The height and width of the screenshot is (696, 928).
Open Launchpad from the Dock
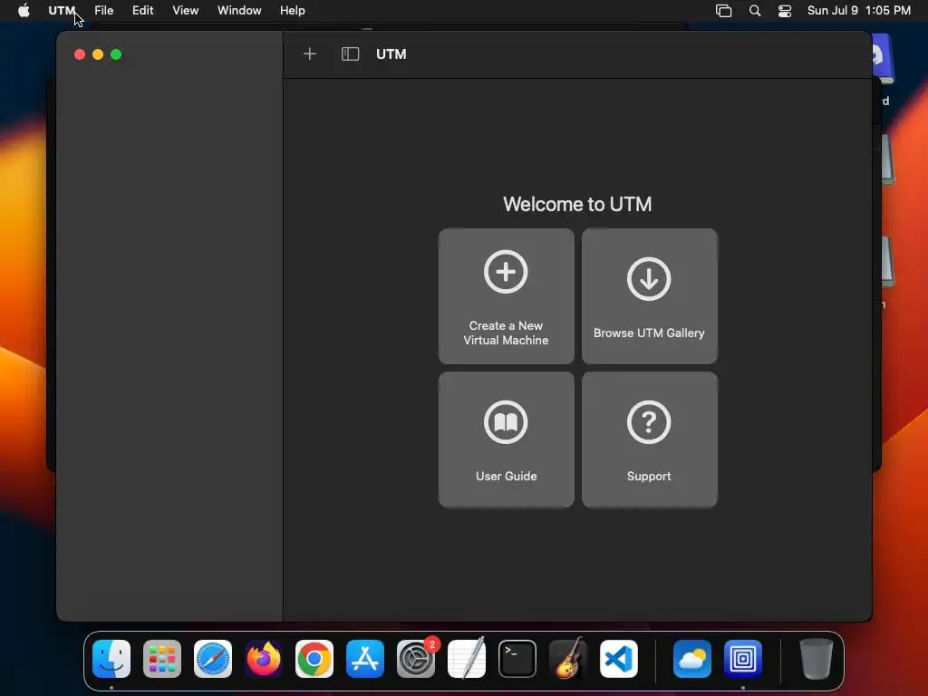pyautogui.click(x=162, y=659)
